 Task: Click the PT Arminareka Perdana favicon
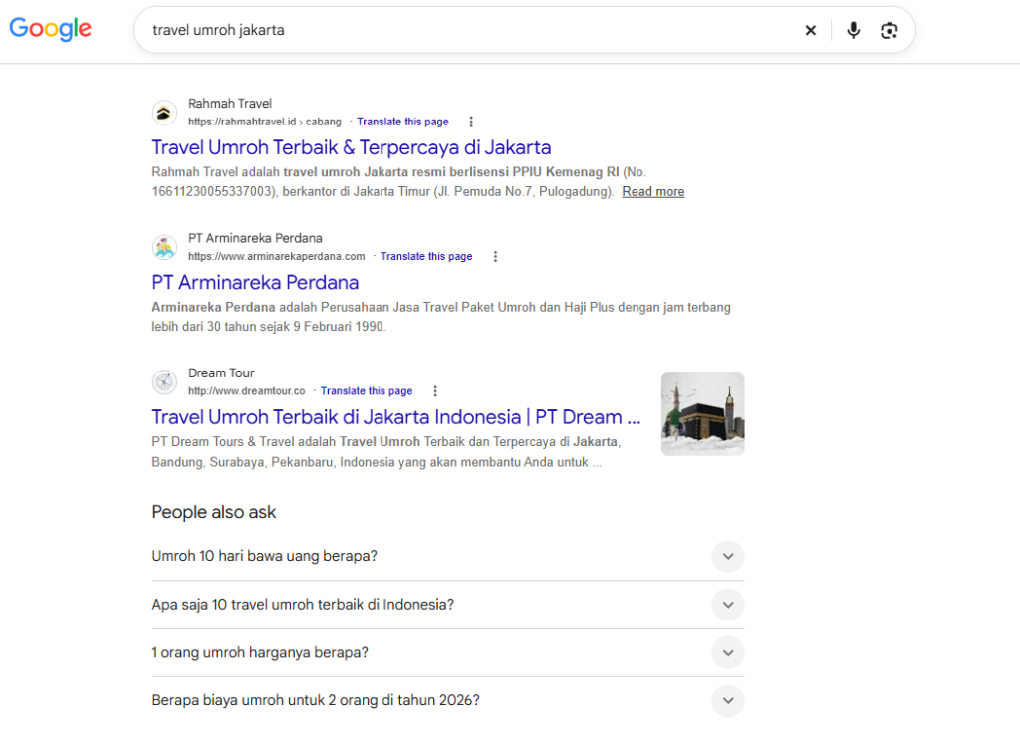tap(164, 247)
